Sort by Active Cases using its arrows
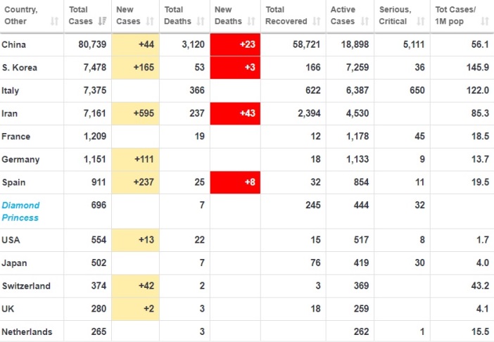The height and width of the screenshot is (342, 494). point(364,21)
